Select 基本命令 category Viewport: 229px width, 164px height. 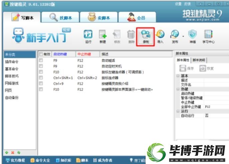pyautogui.click(x=20, y=69)
